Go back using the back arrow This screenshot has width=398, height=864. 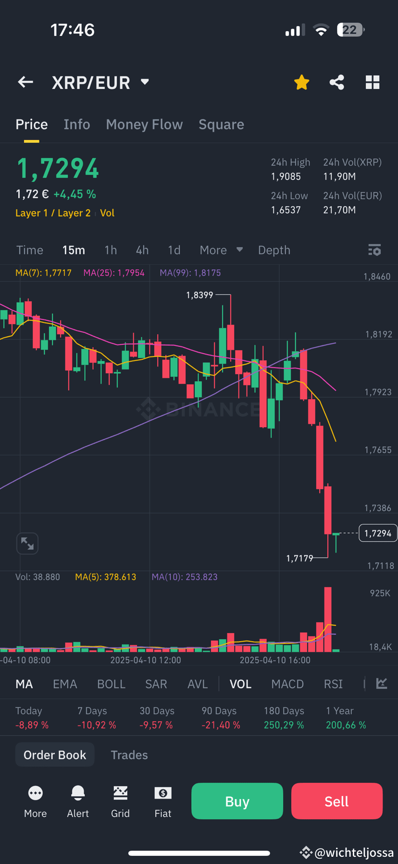[x=25, y=82]
